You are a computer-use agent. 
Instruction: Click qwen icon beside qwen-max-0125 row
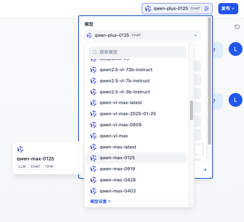click(93, 158)
